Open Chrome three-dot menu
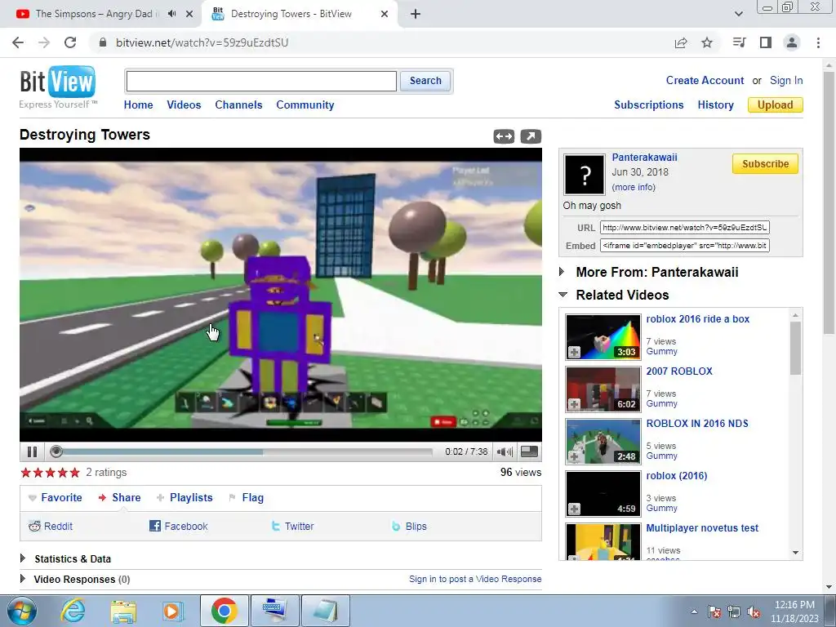The width and height of the screenshot is (836, 627). pos(818,42)
